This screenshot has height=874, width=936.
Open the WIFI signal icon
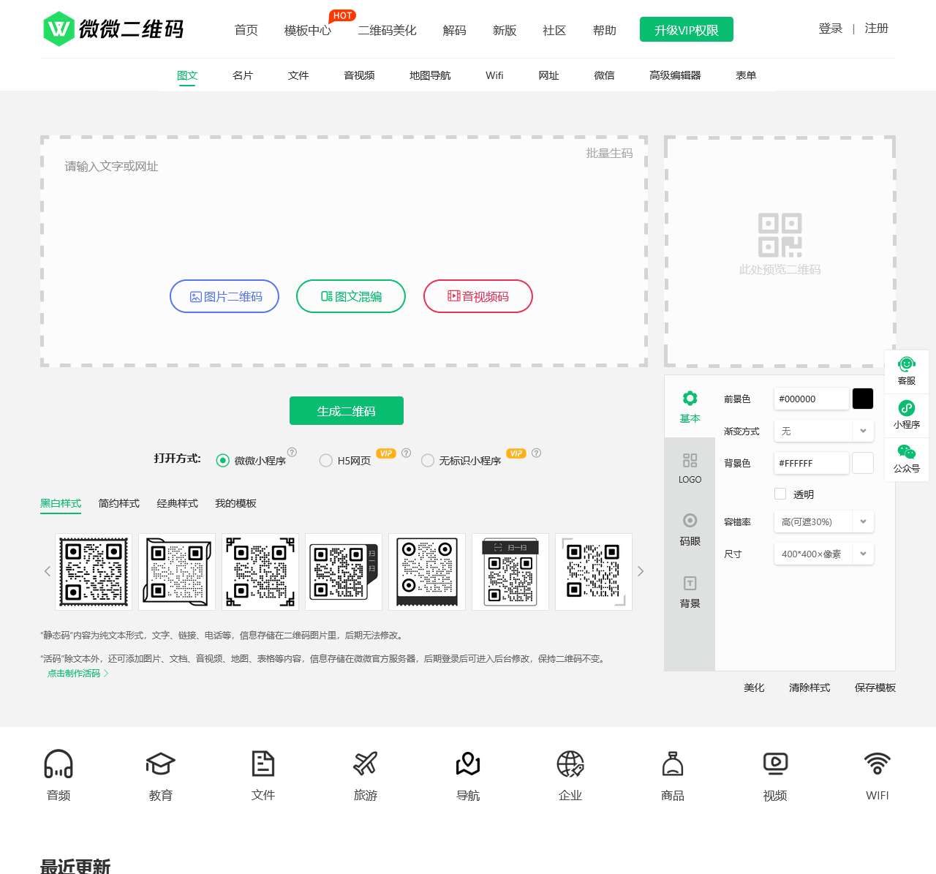877,764
